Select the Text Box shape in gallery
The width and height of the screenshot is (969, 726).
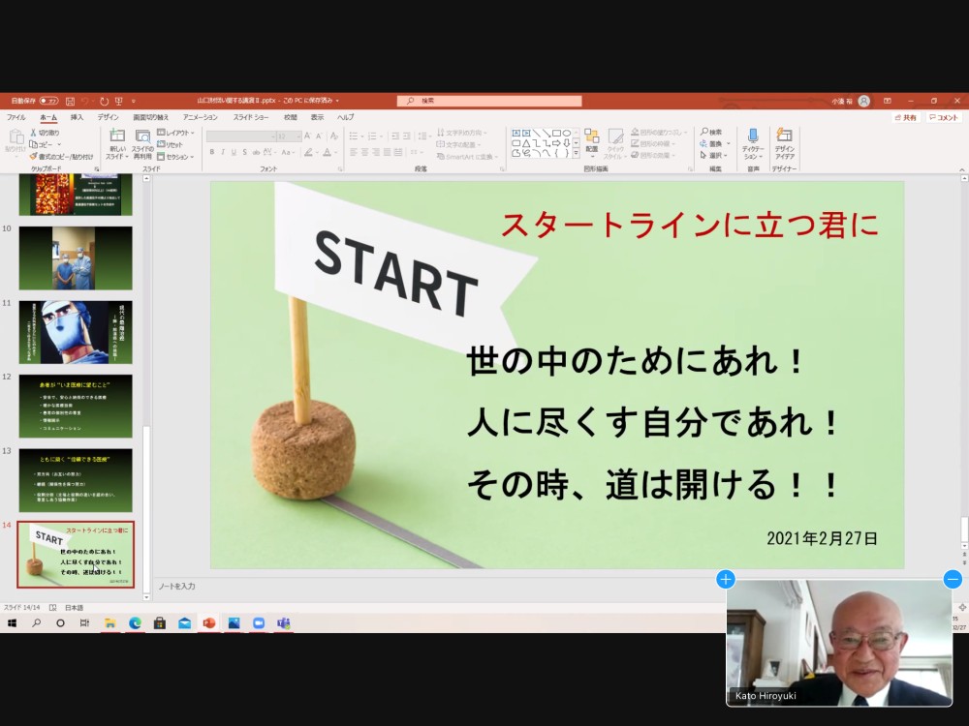click(x=516, y=133)
